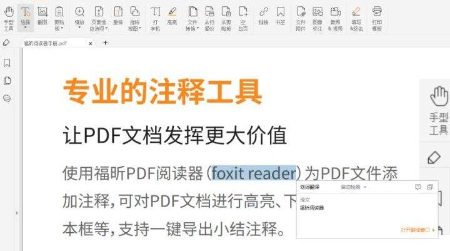Screen dimensions: 450x251
Task: Create PDF From Clipboard (从剪贴板)
Action: tap(226, 18)
